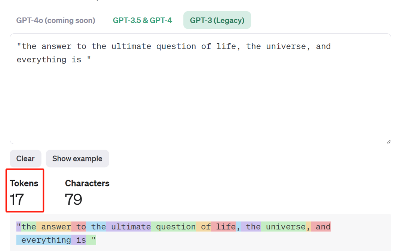Click the character count number 79

[x=73, y=199]
